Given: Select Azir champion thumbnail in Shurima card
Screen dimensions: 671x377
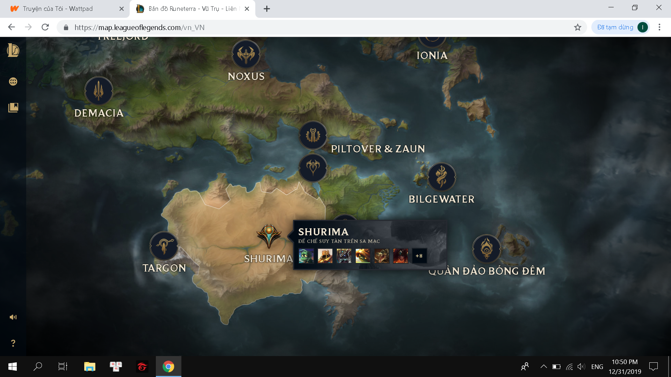Looking at the screenshot, I should point(325,256).
